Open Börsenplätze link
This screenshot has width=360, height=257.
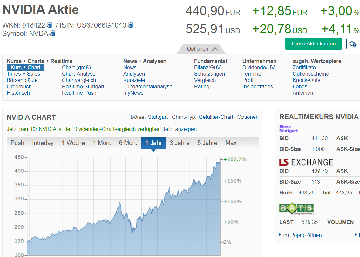tap(22, 80)
